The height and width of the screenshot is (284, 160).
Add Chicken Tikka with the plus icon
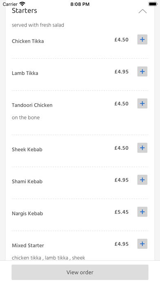pos(142,40)
